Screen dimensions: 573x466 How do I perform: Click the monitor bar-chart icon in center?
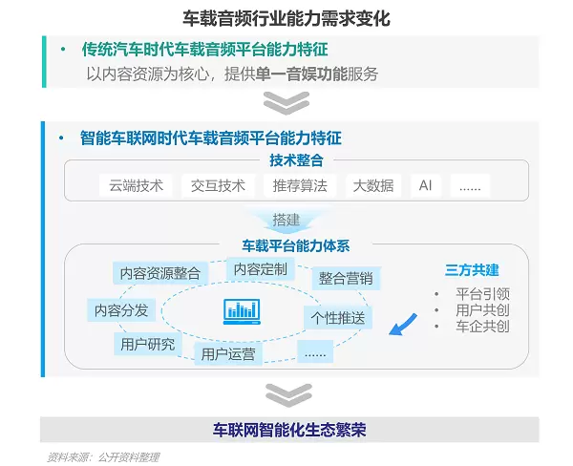pyautogui.click(x=242, y=310)
